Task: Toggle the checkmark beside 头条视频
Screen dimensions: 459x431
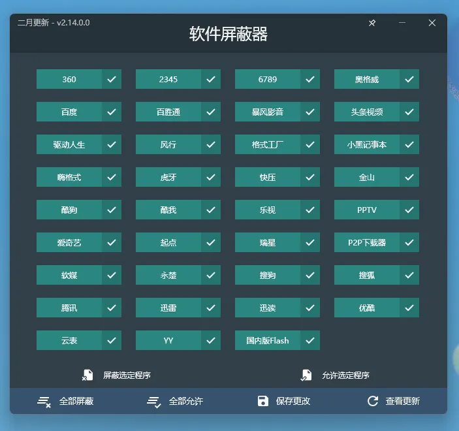Action: coord(409,112)
